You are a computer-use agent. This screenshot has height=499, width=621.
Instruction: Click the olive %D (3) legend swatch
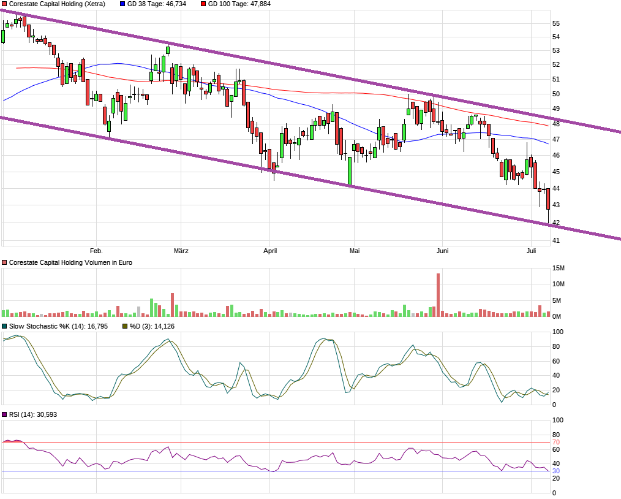click(125, 327)
